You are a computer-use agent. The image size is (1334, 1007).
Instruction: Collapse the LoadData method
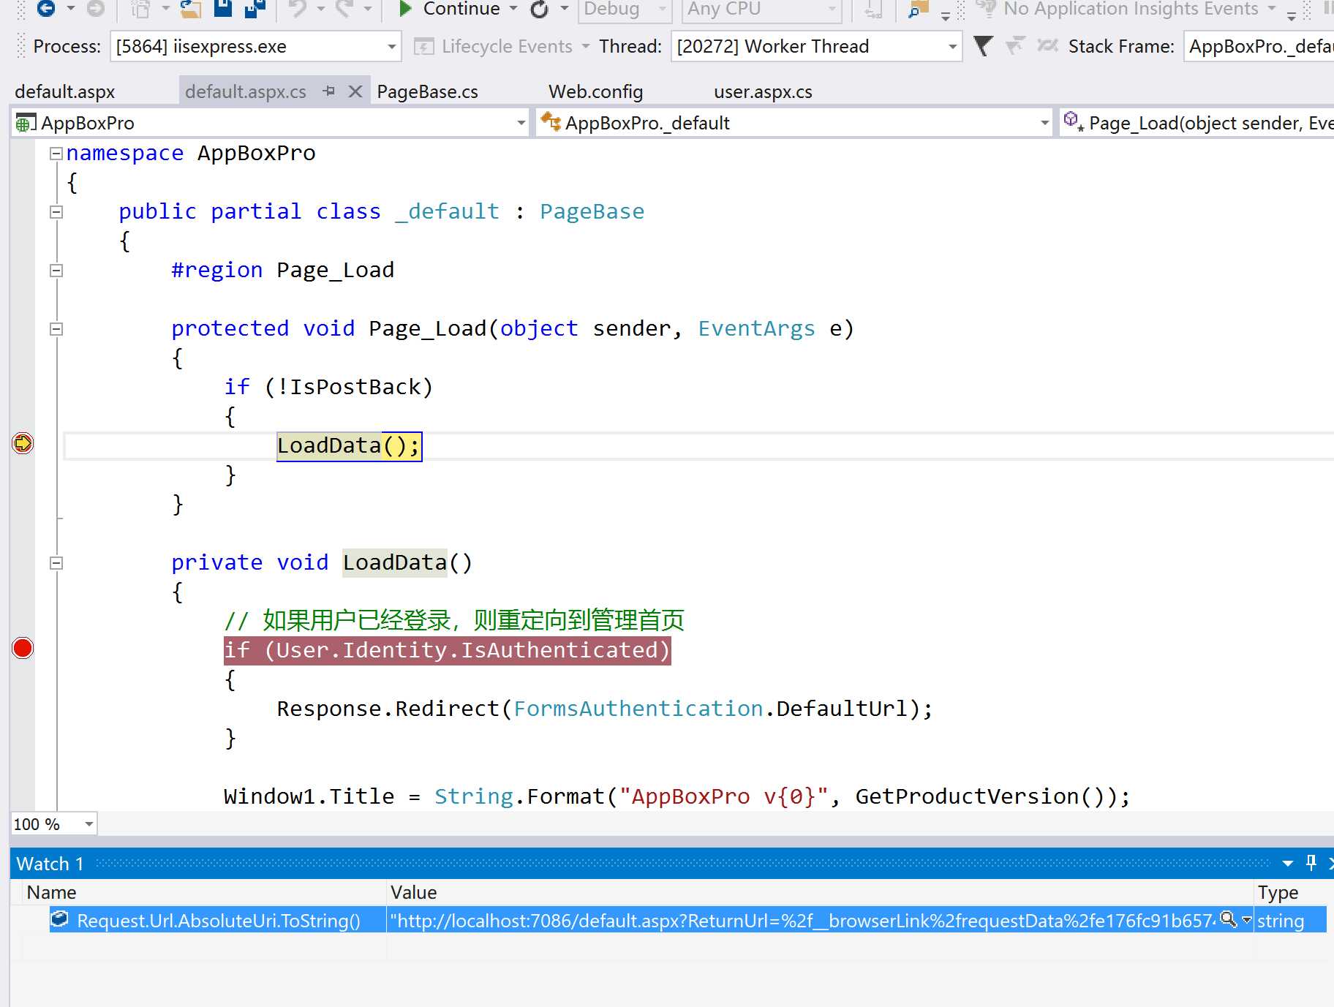tap(56, 563)
